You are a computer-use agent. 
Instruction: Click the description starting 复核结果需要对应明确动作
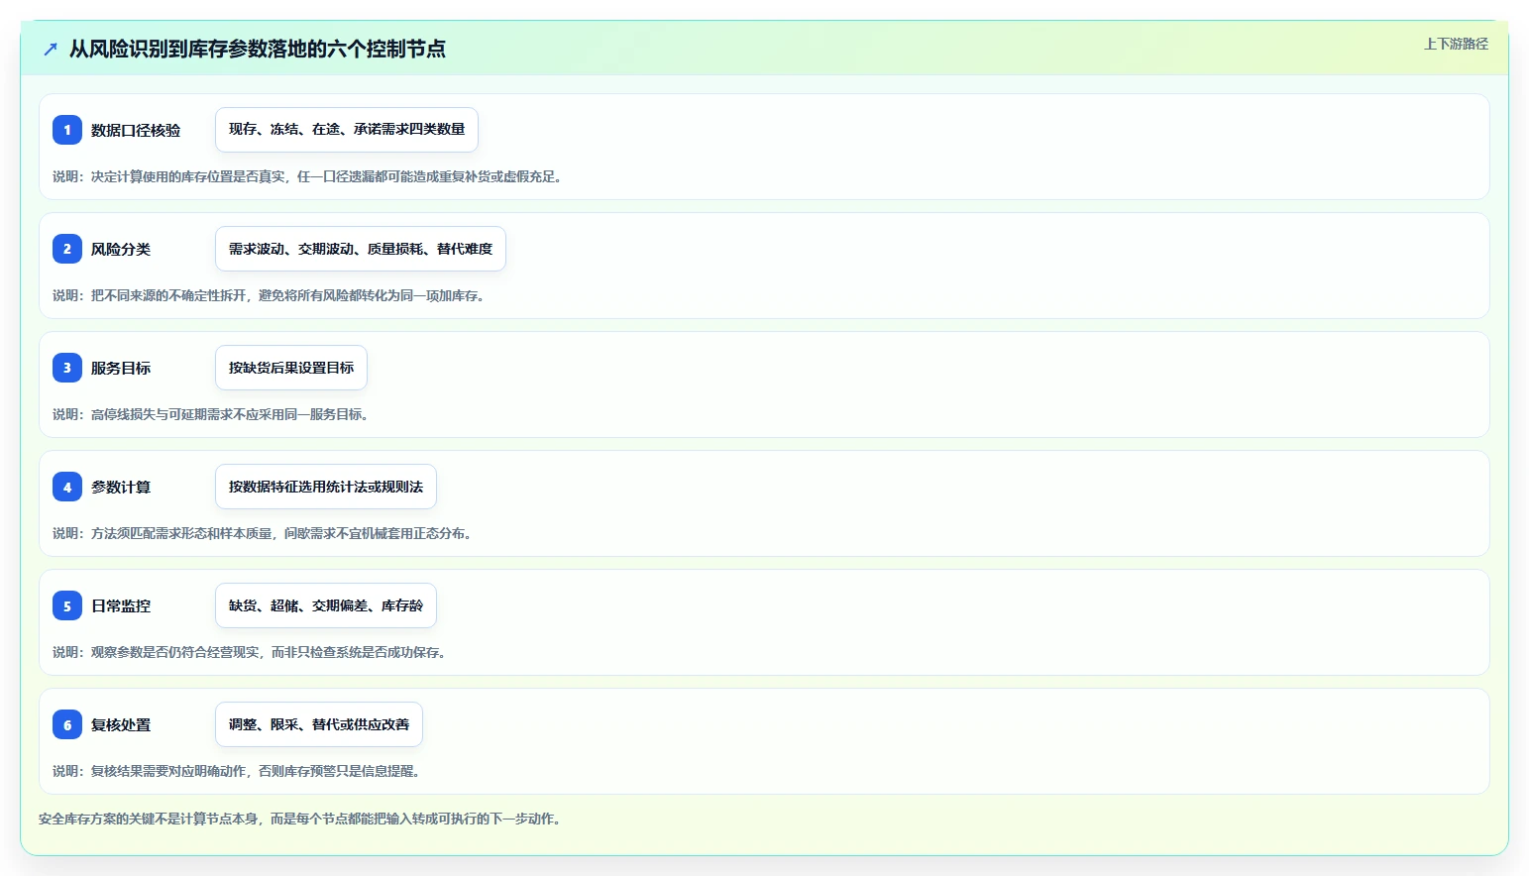239,771
